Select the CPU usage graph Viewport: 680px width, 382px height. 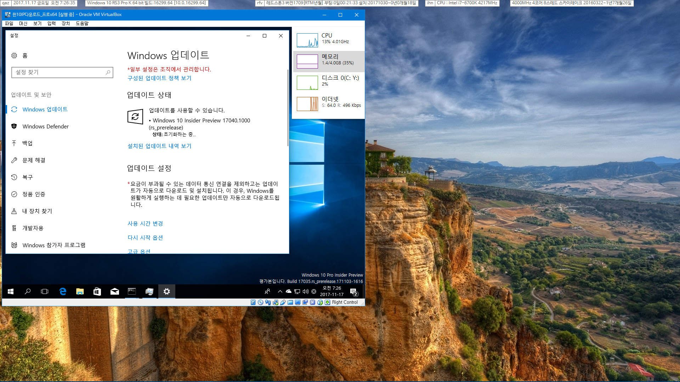click(x=307, y=40)
